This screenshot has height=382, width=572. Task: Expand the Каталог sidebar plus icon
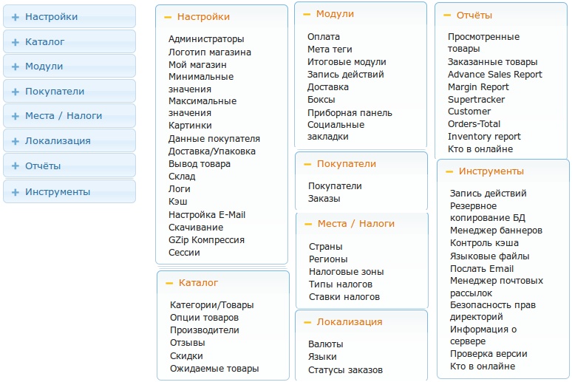coord(15,42)
